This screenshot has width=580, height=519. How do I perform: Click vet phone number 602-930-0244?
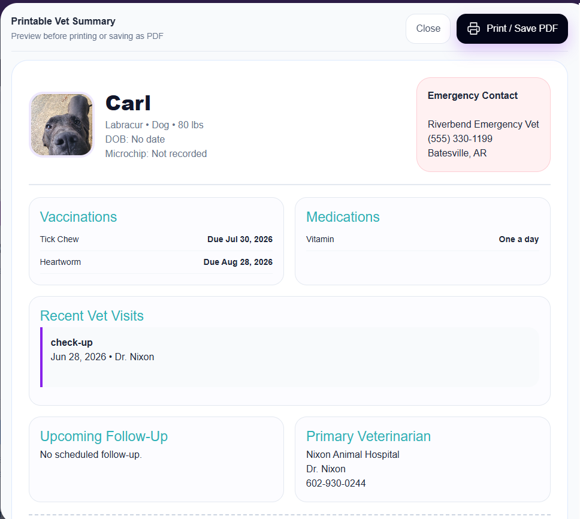click(336, 483)
